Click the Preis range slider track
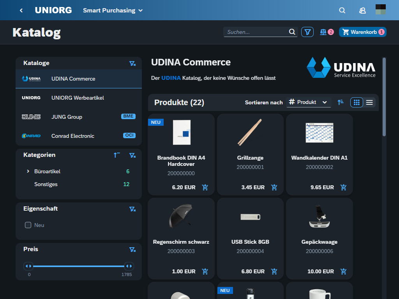399x299 pixels. coord(79,266)
